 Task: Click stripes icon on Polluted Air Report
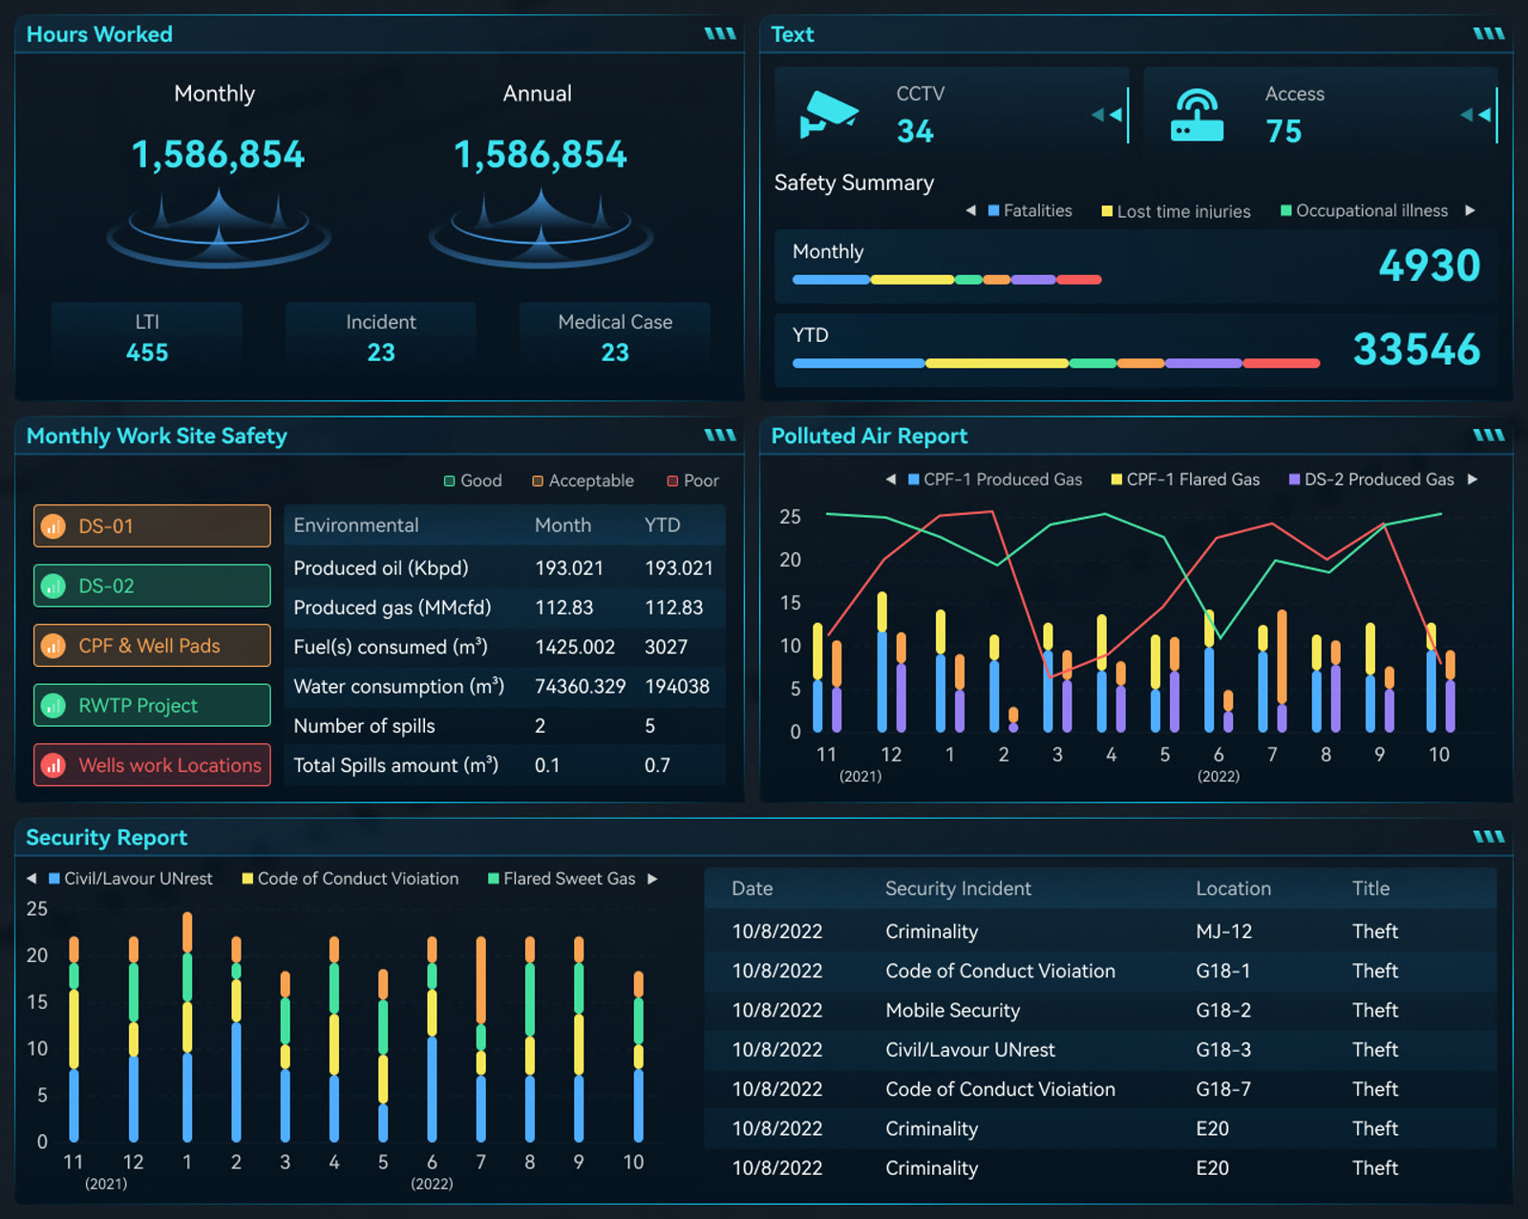1488,435
